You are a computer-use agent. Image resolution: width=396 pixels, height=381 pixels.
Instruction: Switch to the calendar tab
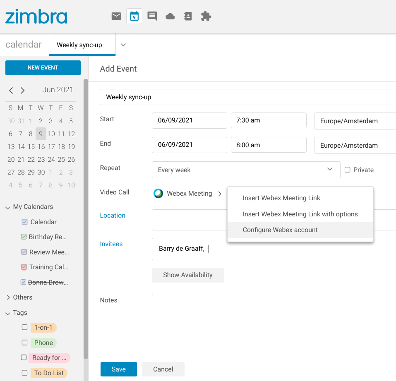[24, 44]
